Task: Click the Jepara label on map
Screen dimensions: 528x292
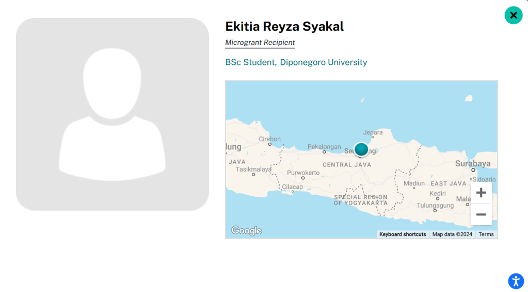Action: point(373,133)
